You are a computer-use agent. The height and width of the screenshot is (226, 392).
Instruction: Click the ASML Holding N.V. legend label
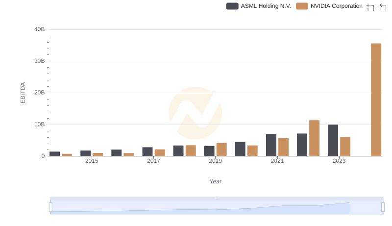[266, 6]
